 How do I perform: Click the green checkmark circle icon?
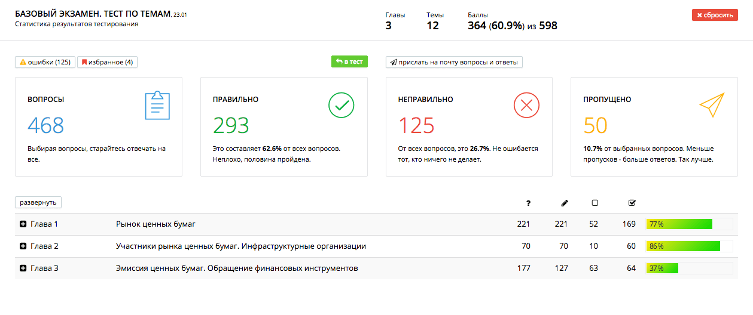click(342, 106)
